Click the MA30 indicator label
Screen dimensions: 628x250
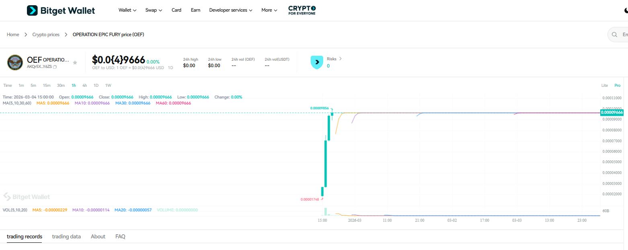tap(133, 103)
